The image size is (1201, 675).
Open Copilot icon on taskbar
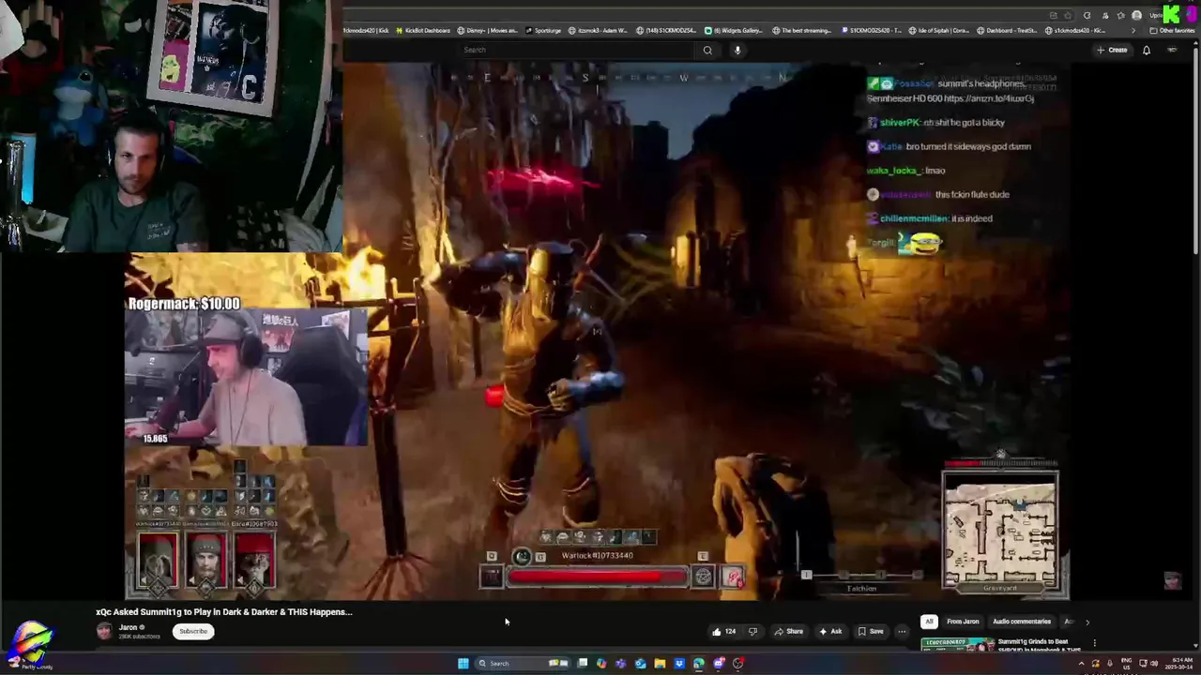pyautogui.click(x=601, y=664)
